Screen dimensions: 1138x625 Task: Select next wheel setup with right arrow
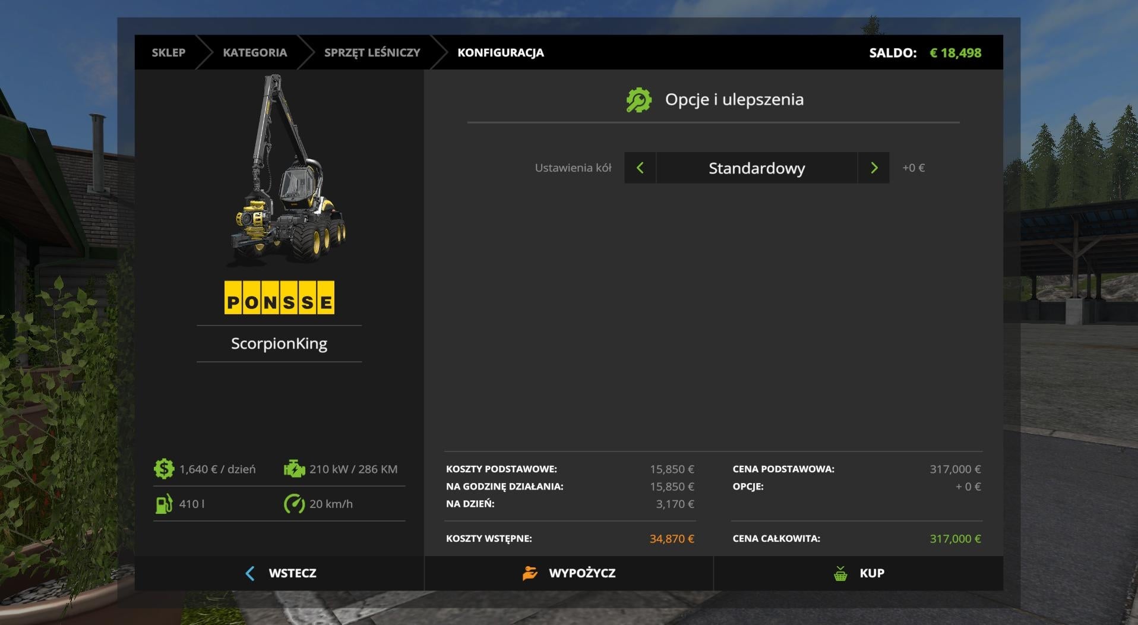pos(874,168)
